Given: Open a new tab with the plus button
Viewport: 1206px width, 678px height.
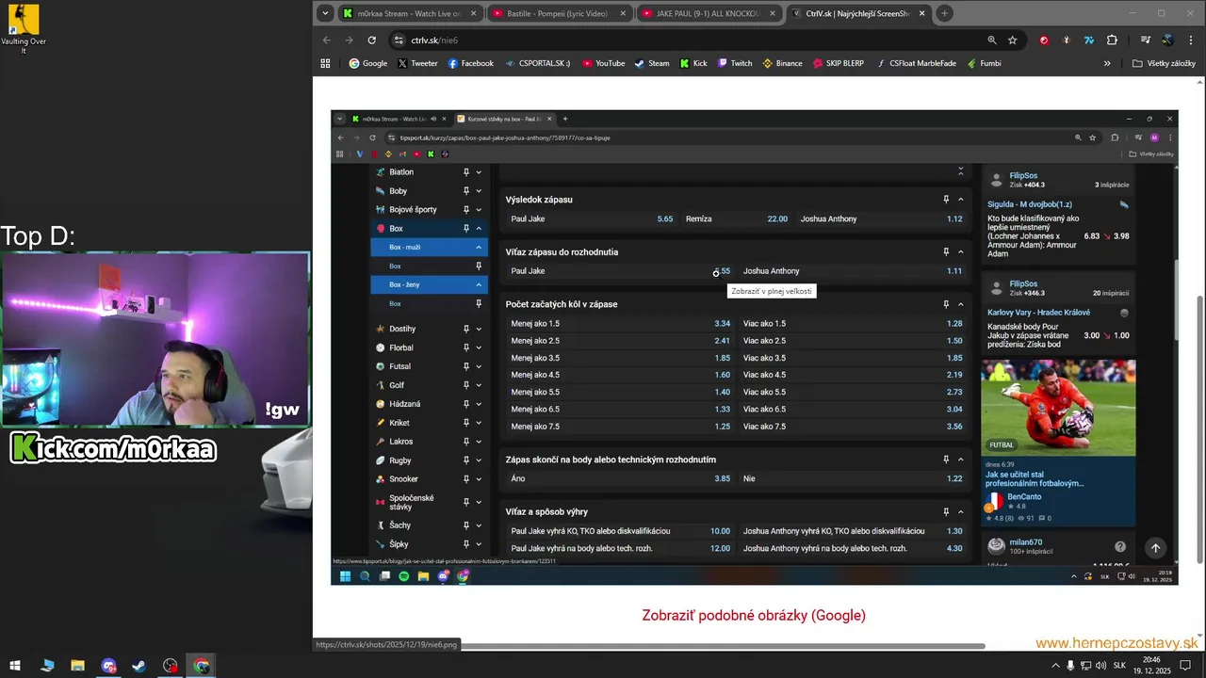Looking at the screenshot, I should click(x=944, y=13).
